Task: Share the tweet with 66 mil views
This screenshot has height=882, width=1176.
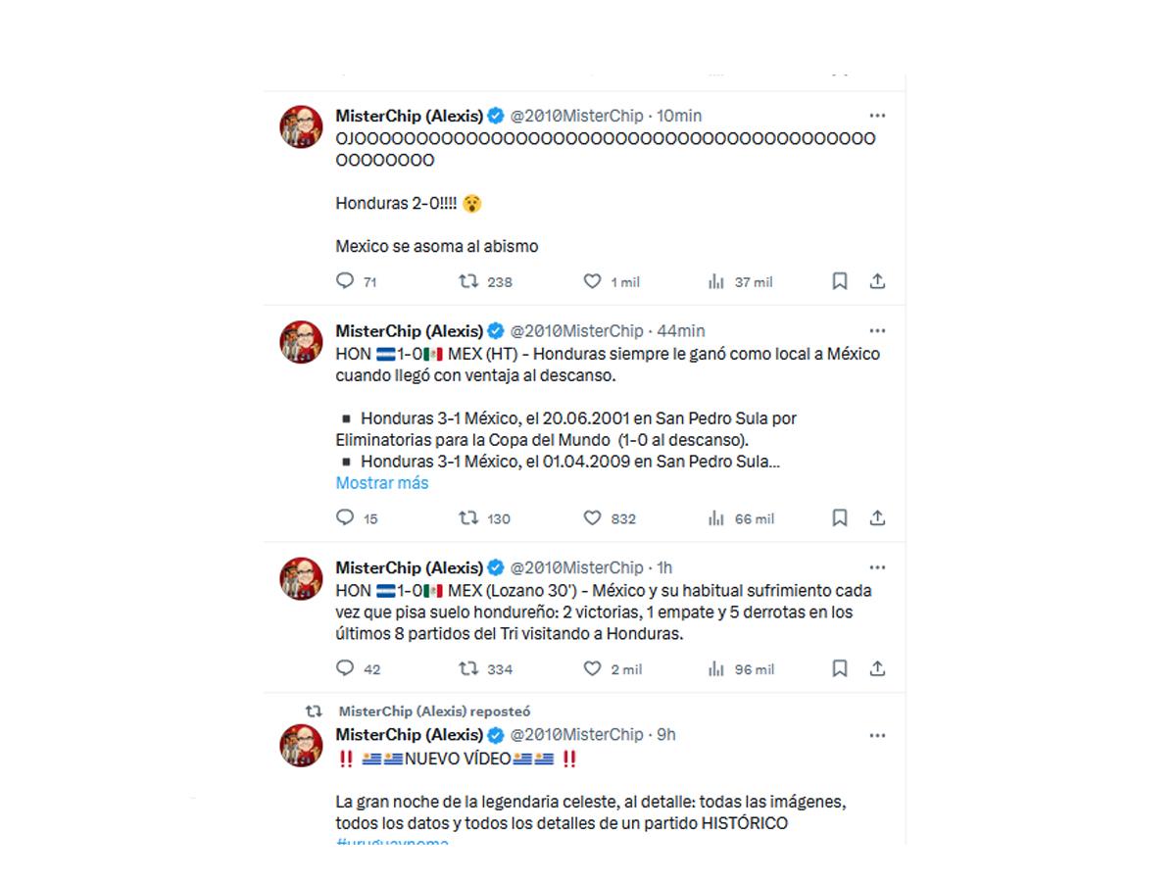Action: point(878,517)
